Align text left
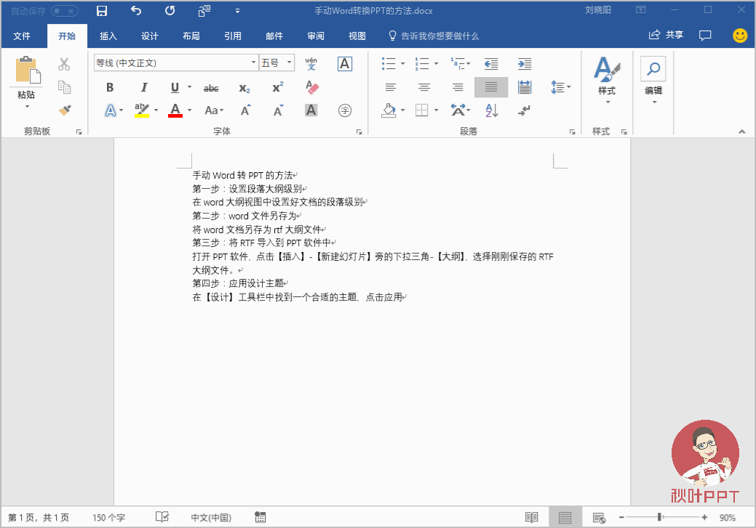 tap(391, 87)
